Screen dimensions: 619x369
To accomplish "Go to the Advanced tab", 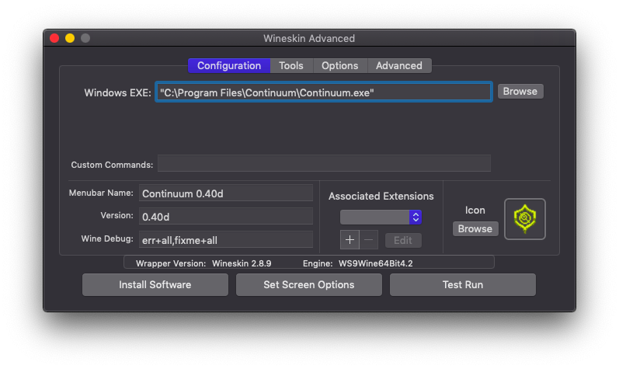I will tap(399, 66).
